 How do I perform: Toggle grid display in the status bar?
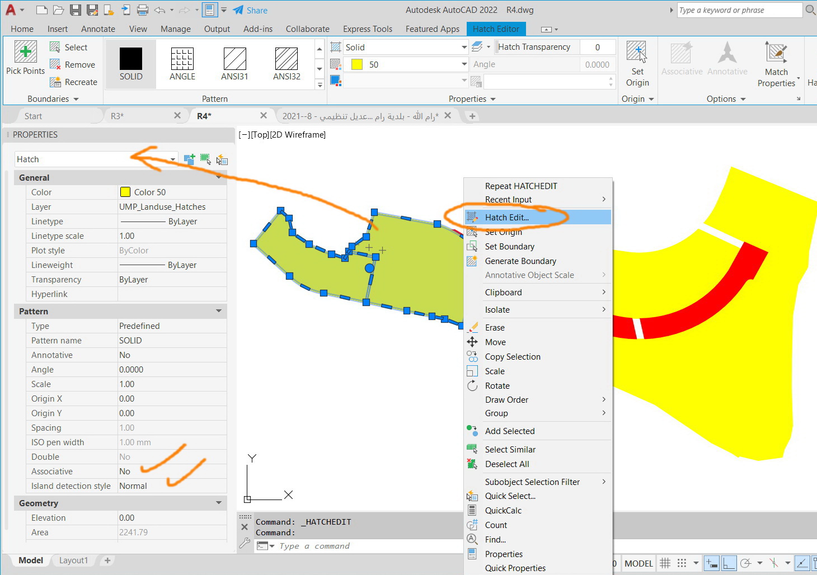tap(664, 563)
